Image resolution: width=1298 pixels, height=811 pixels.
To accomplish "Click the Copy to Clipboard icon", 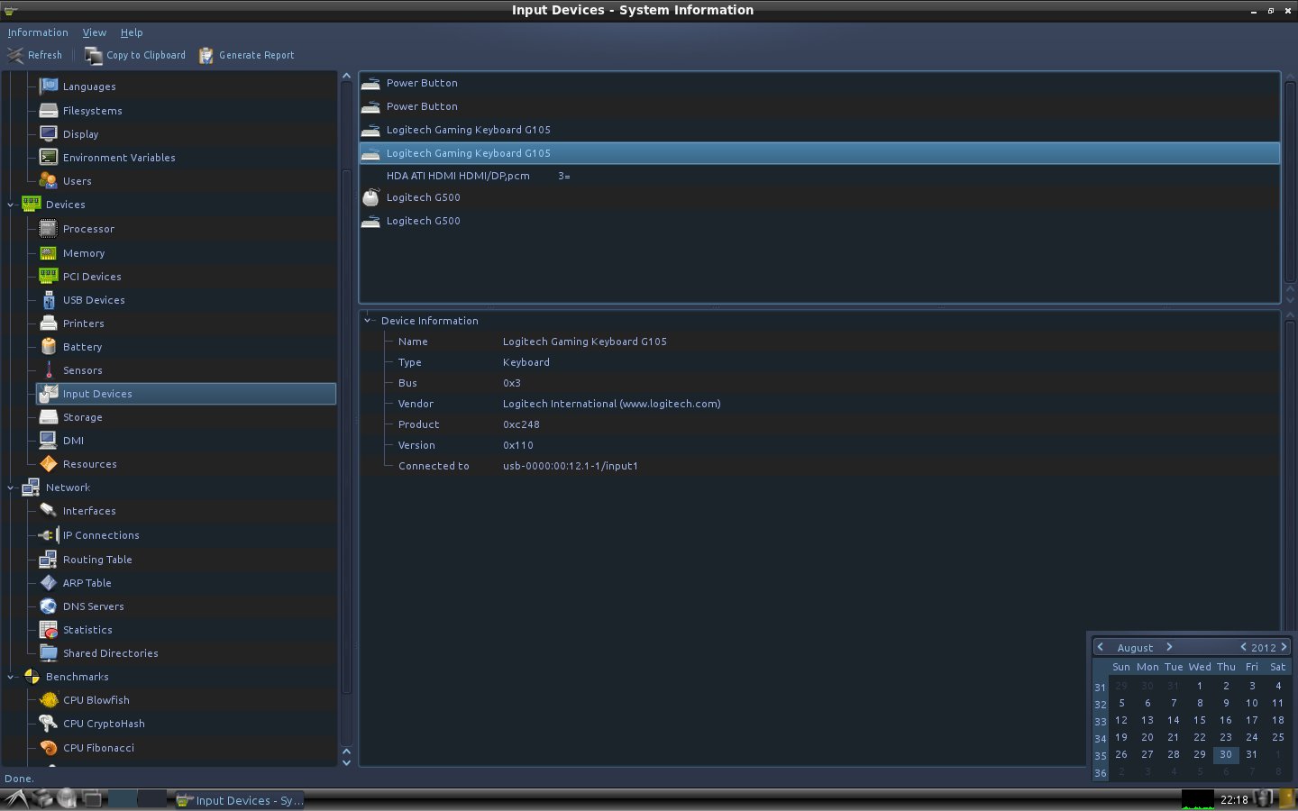I will click(94, 55).
